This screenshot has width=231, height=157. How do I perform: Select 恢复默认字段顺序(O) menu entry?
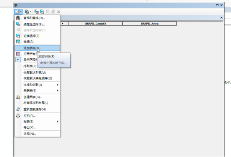(x=38, y=78)
